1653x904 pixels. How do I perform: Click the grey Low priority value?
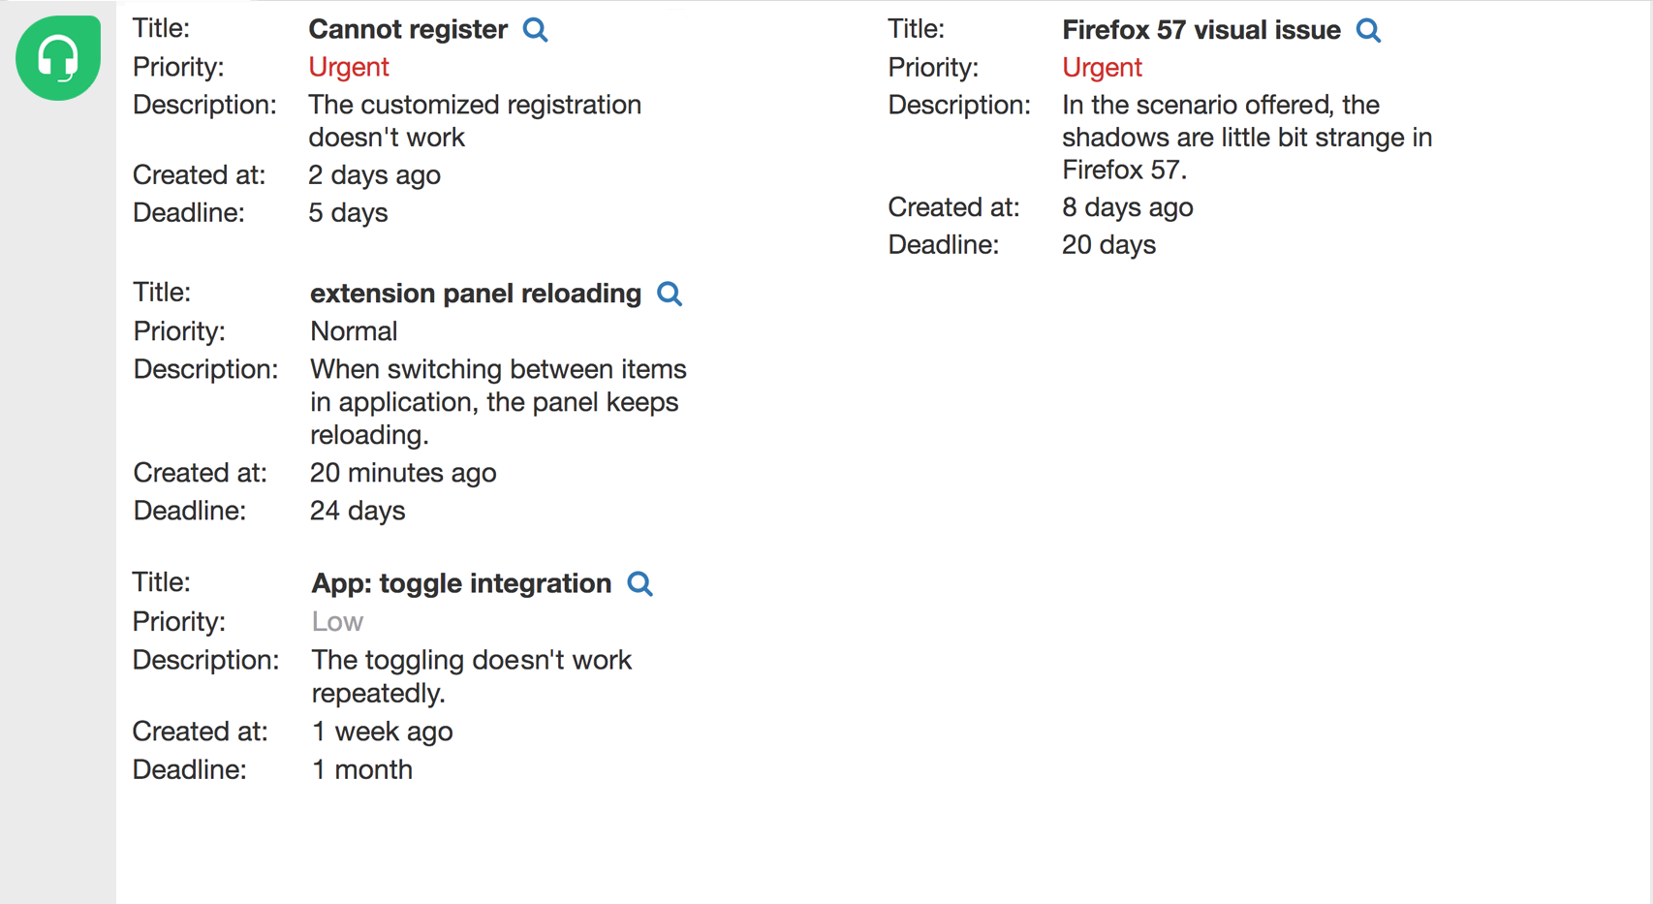(337, 622)
